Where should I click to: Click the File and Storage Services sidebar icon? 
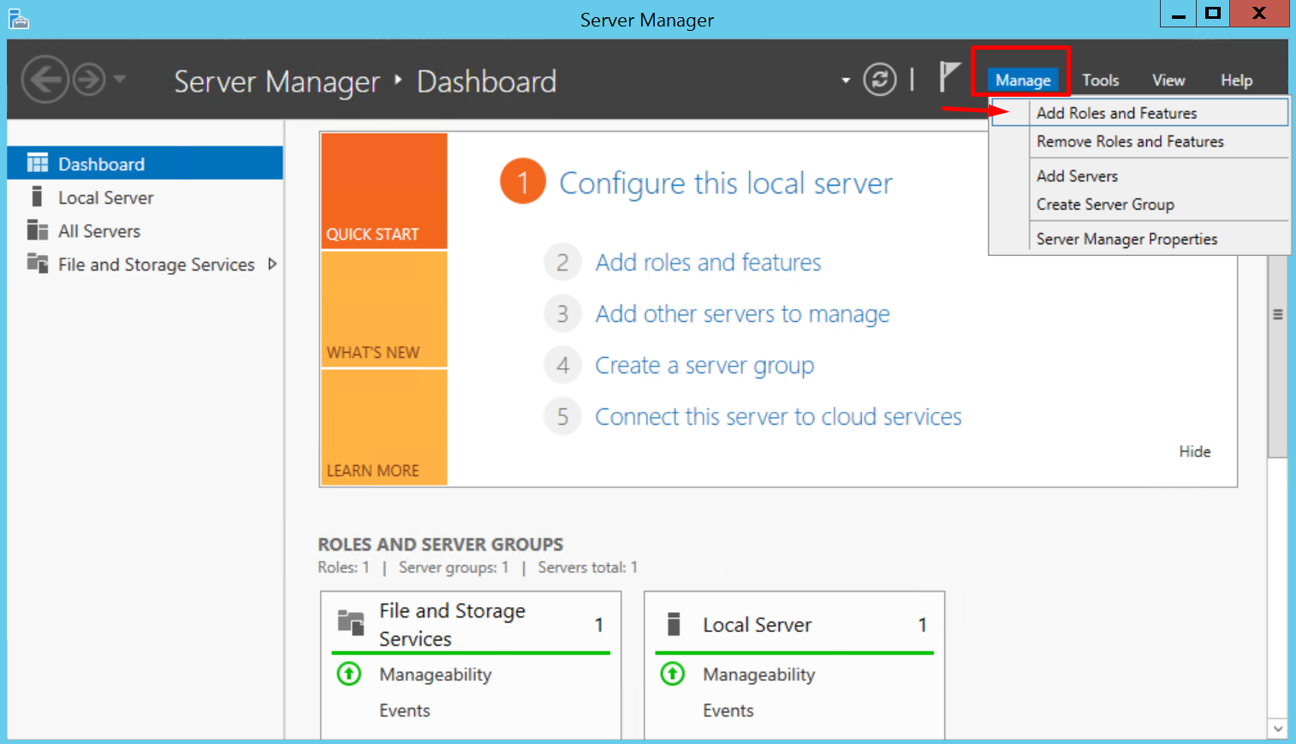coord(37,264)
